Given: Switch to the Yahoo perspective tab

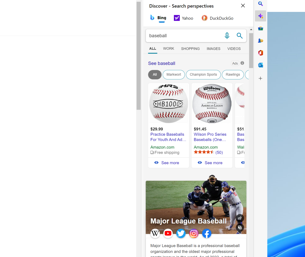Looking at the screenshot, I should pyautogui.click(x=184, y=18).
